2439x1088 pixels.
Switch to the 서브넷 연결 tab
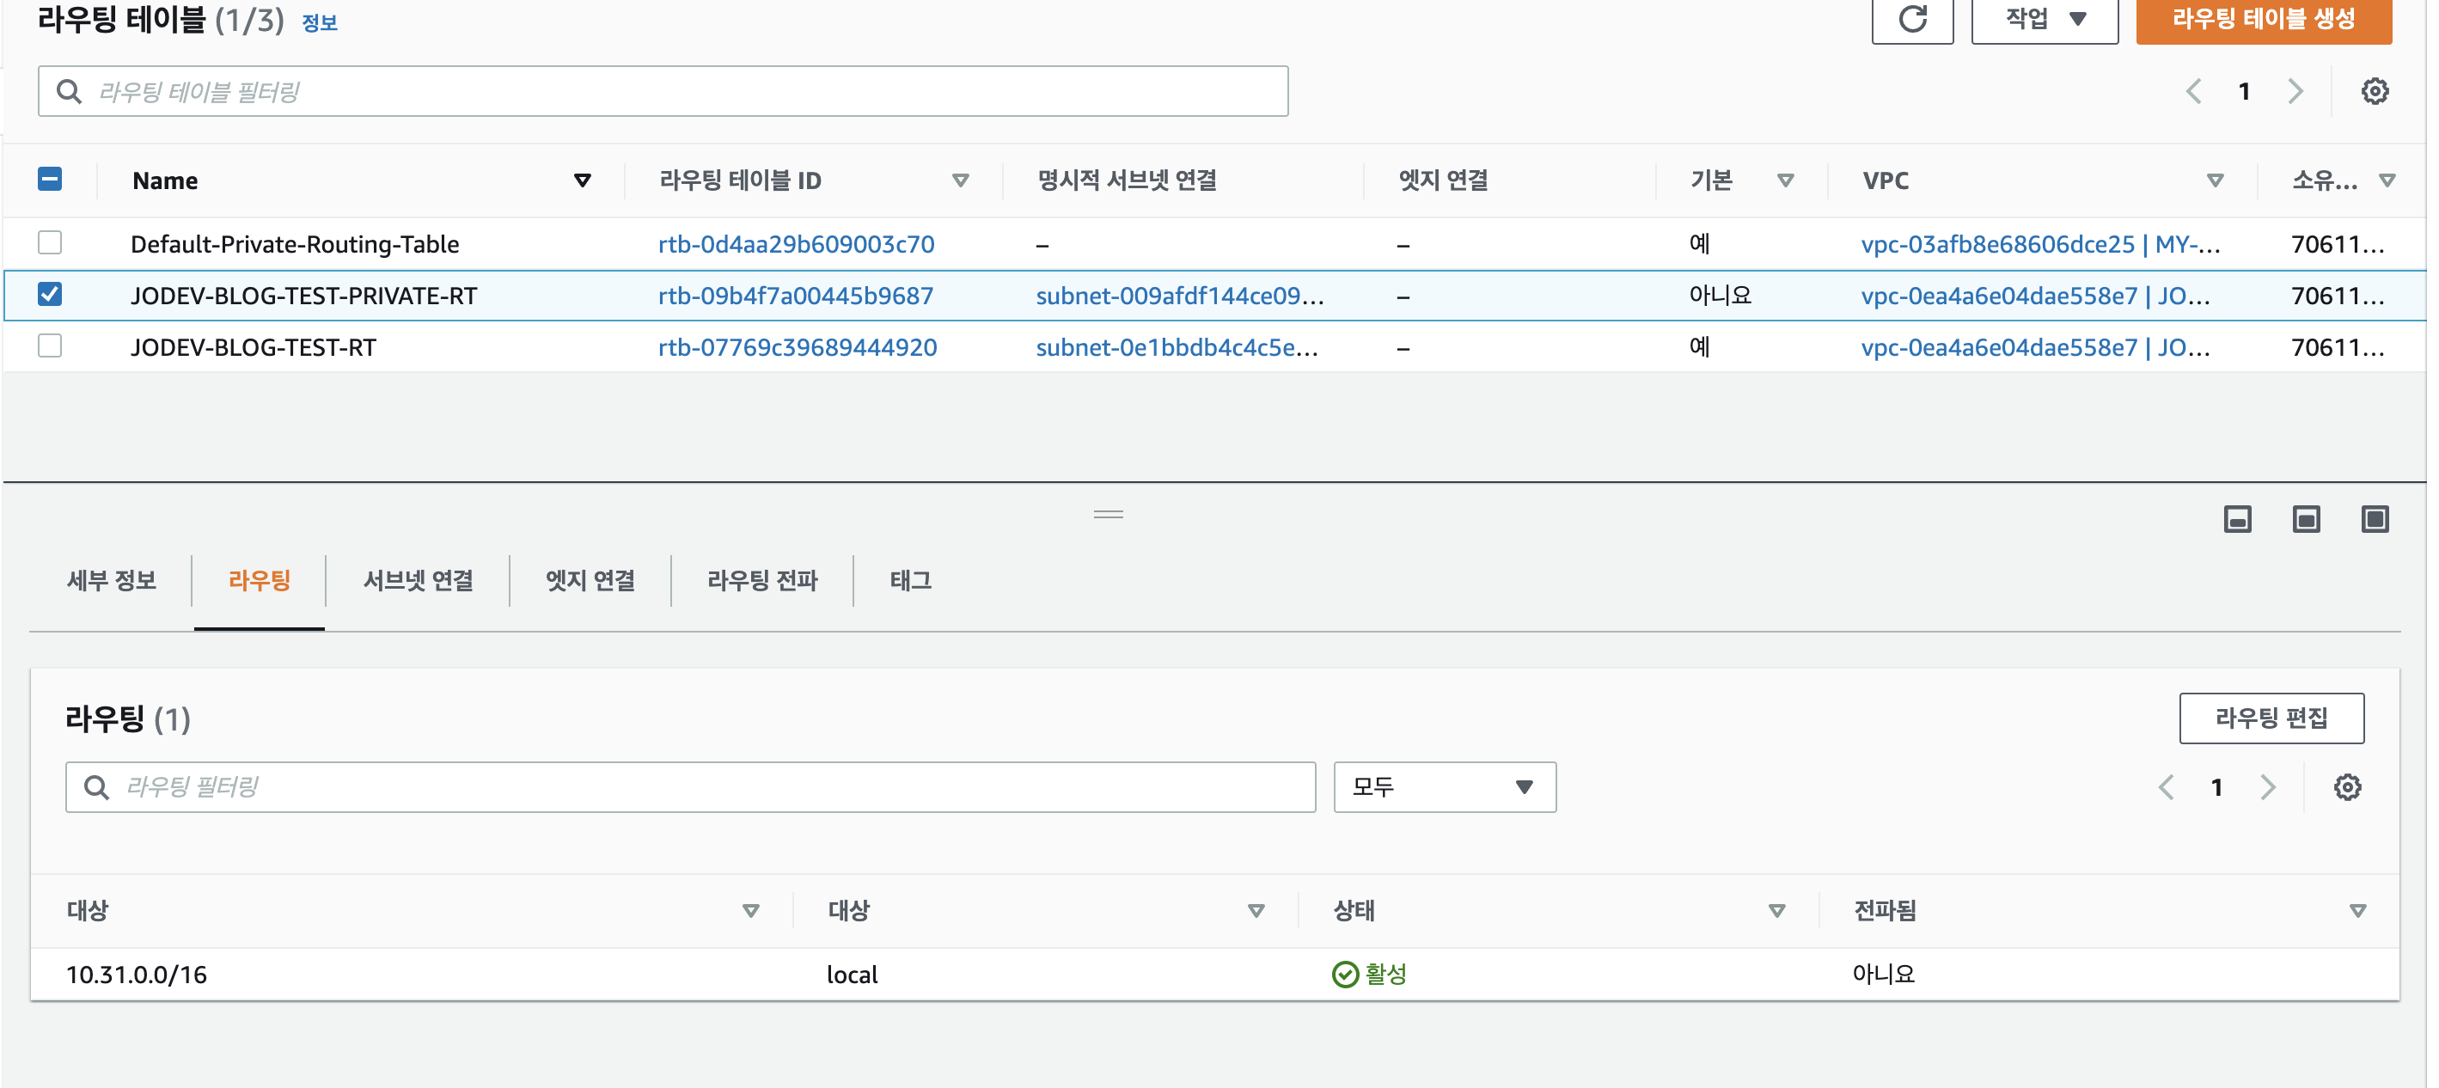418,580
